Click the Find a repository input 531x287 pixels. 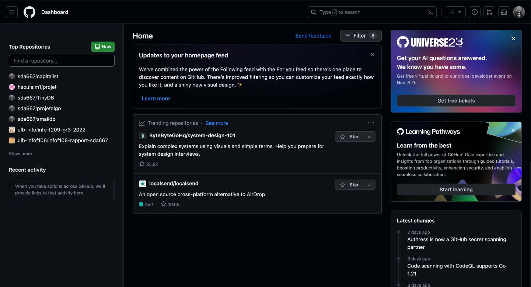coord(62,61)
